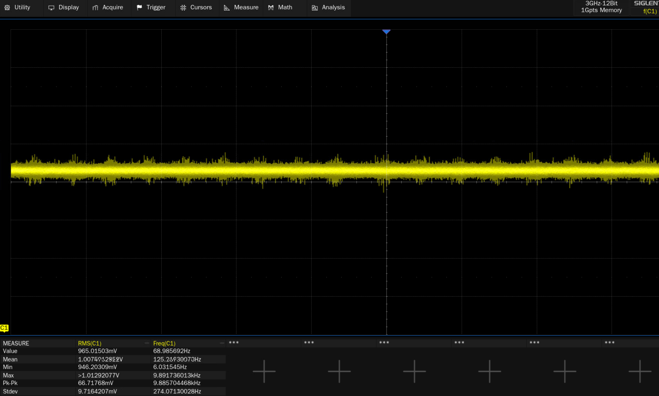Click the Trigger flag icon
The image size is (659, 396).
(139, 7)
